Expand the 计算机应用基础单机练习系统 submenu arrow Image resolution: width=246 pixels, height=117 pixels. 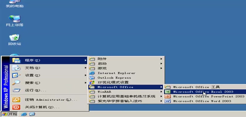pos(161,96)
